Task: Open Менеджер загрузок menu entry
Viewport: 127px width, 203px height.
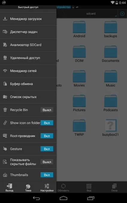Action: click(28, 19)
